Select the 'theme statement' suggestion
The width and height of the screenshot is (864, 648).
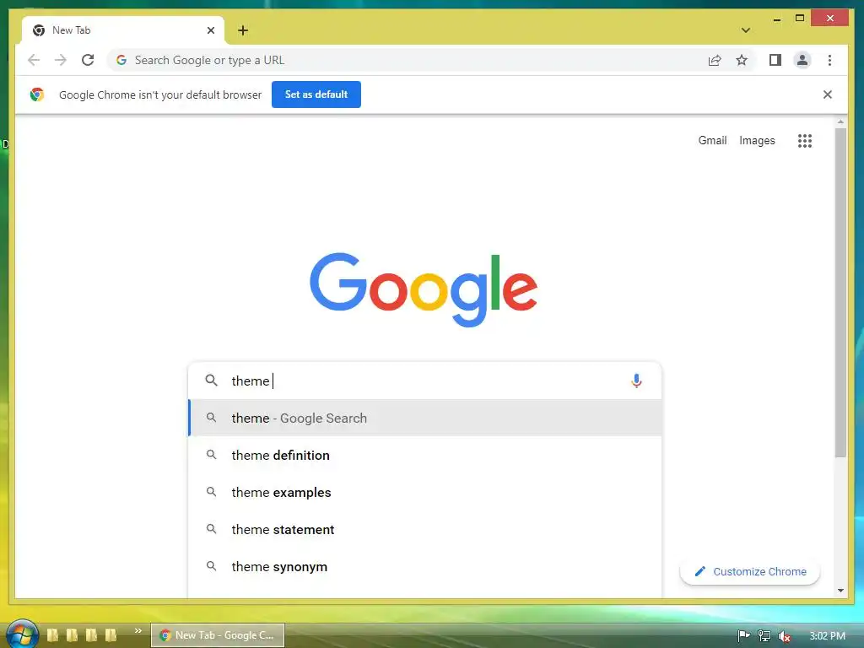pos(425,530)
